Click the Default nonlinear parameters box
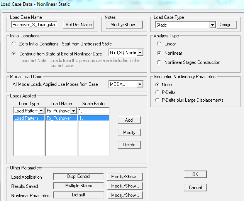Screen dimensions: 244x201 (x=79, y=195)
